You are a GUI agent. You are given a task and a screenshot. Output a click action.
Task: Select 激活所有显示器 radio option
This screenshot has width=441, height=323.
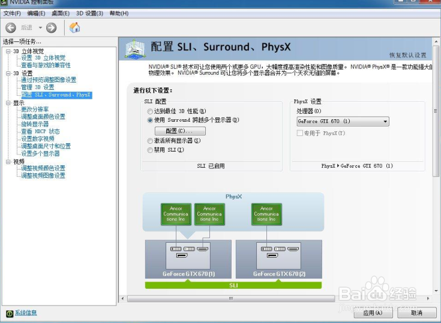(150, 141)
